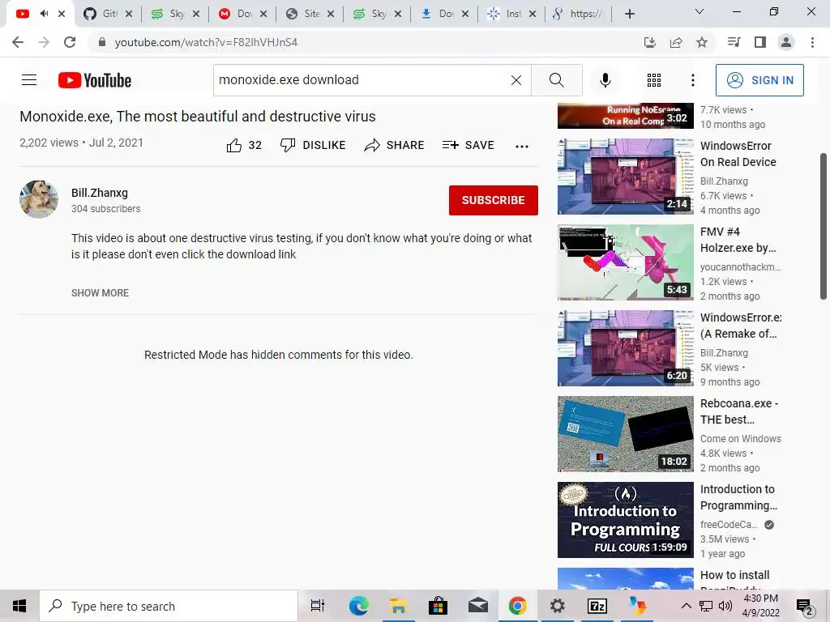Image resolution: width=830 pixels, height=622 pixels.
Task: Share the video via SHARE button
Action: 394,145
